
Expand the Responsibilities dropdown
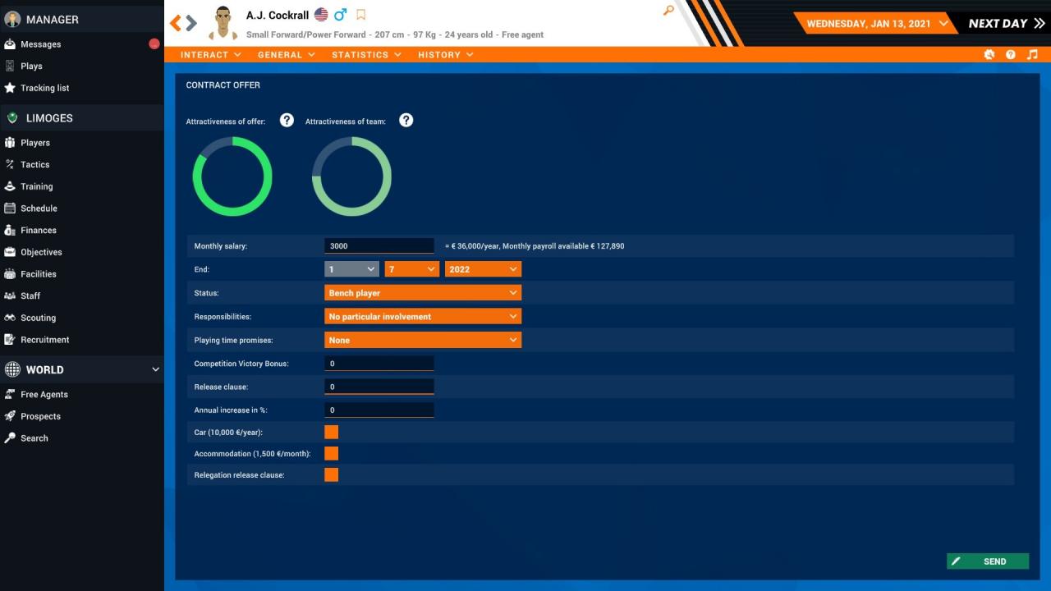coord(423,316)
